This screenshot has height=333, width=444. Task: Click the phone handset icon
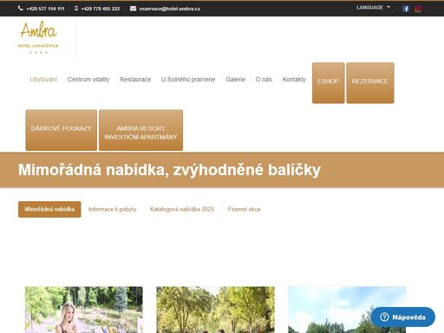coord(21,9)
